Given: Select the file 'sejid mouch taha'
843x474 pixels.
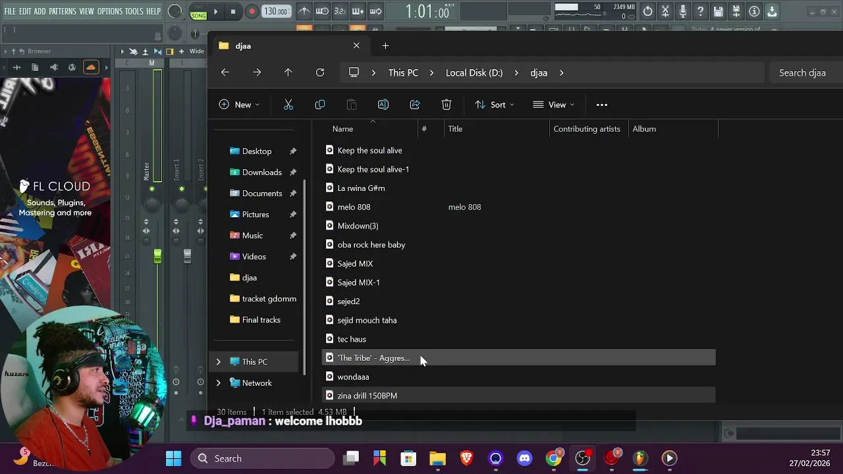Looking at the screenshot, I should (519, 320).
